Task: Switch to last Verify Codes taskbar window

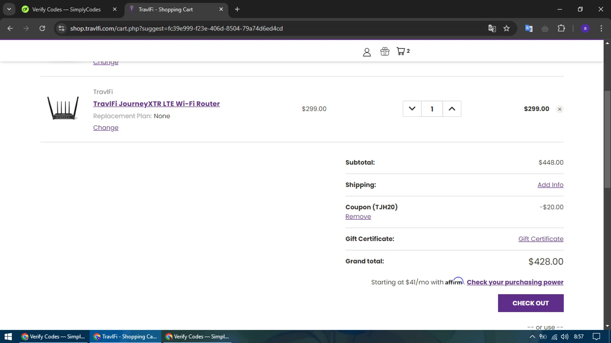Action: tap(198, 336)
